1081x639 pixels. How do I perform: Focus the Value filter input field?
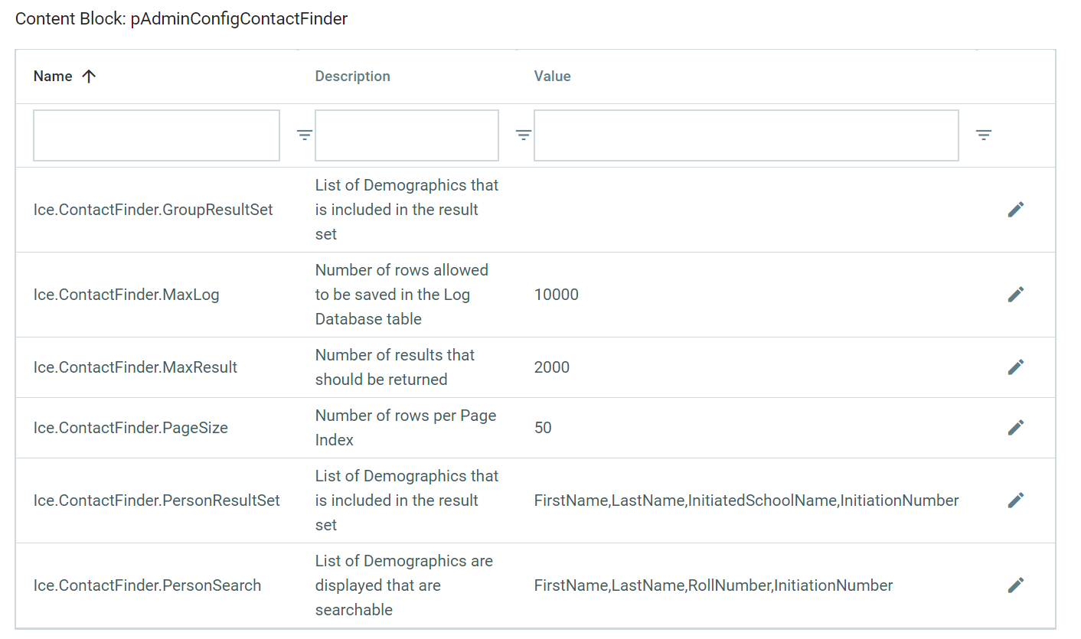coord(746,135)
